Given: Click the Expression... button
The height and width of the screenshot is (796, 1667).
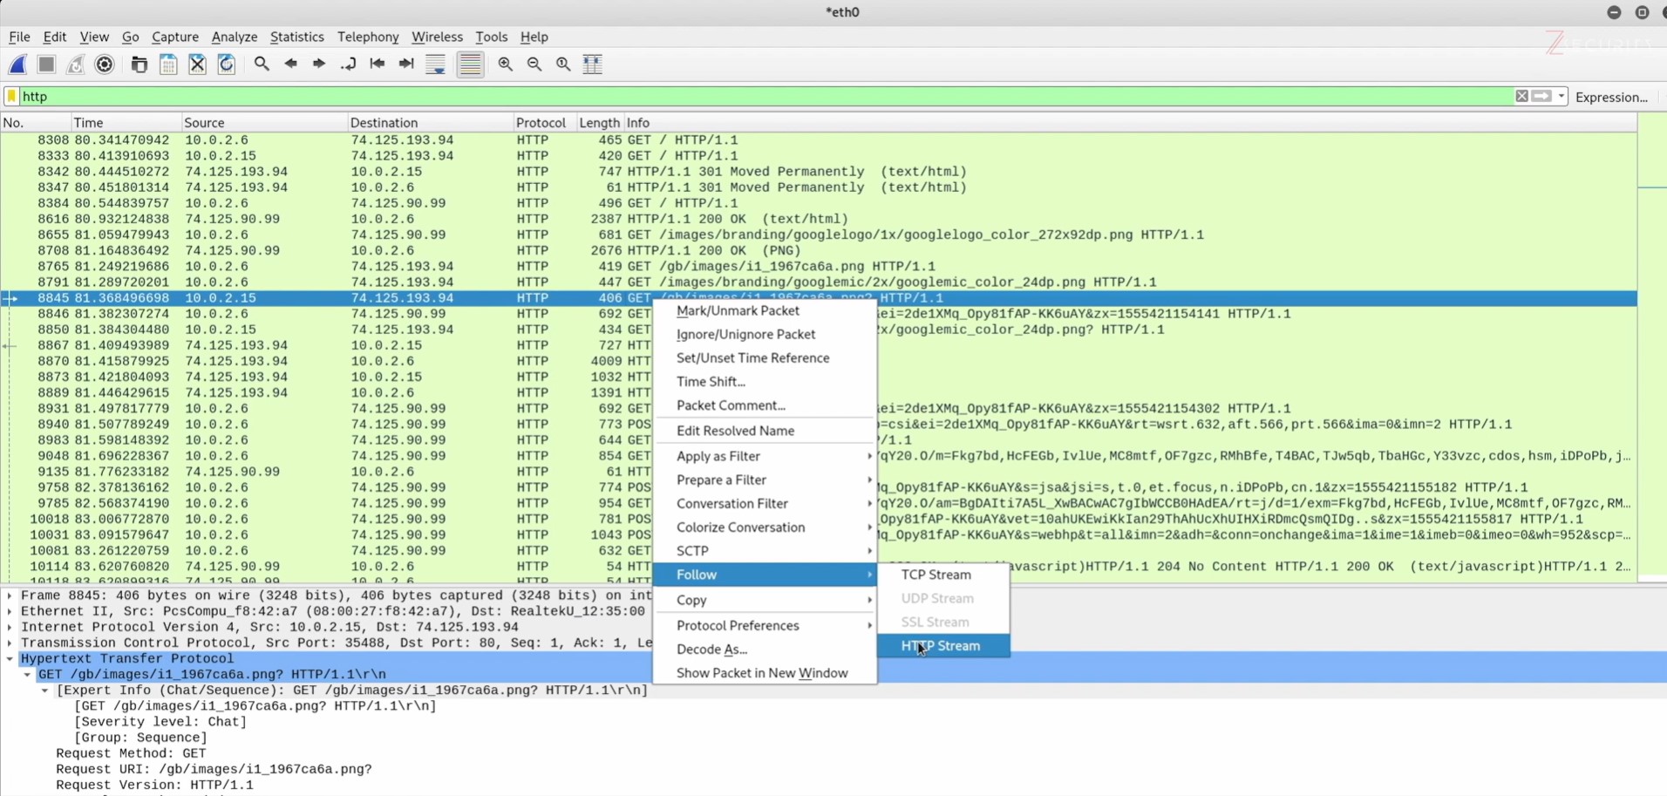Looking at the screenshot, I should [1611, 97].
